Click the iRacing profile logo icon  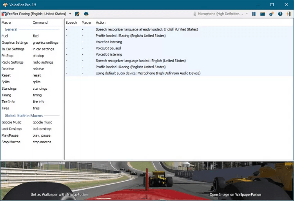click(4, 14)
